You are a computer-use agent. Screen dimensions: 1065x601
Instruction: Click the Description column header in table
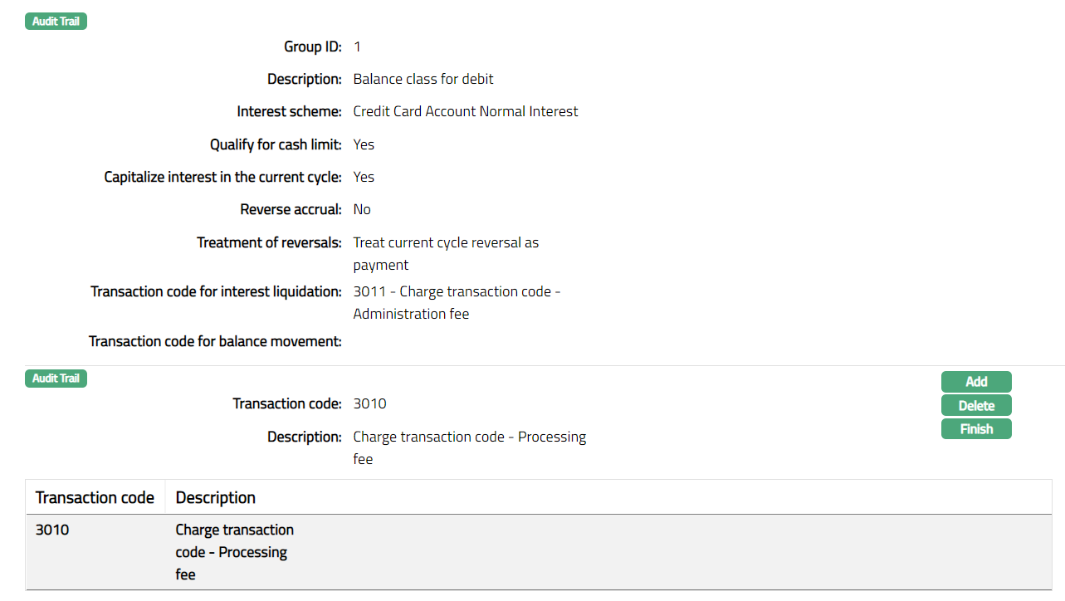click(x=216, y=498)
